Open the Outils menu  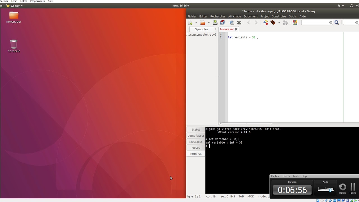click(x=293, y=17)
